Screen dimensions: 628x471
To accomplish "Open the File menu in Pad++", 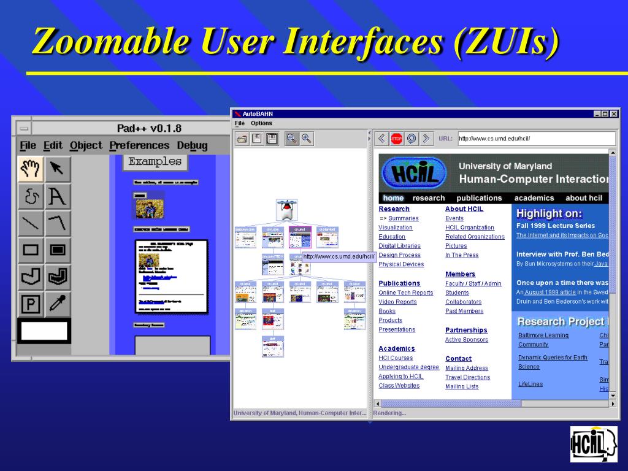I will click(x=28, y=145).
